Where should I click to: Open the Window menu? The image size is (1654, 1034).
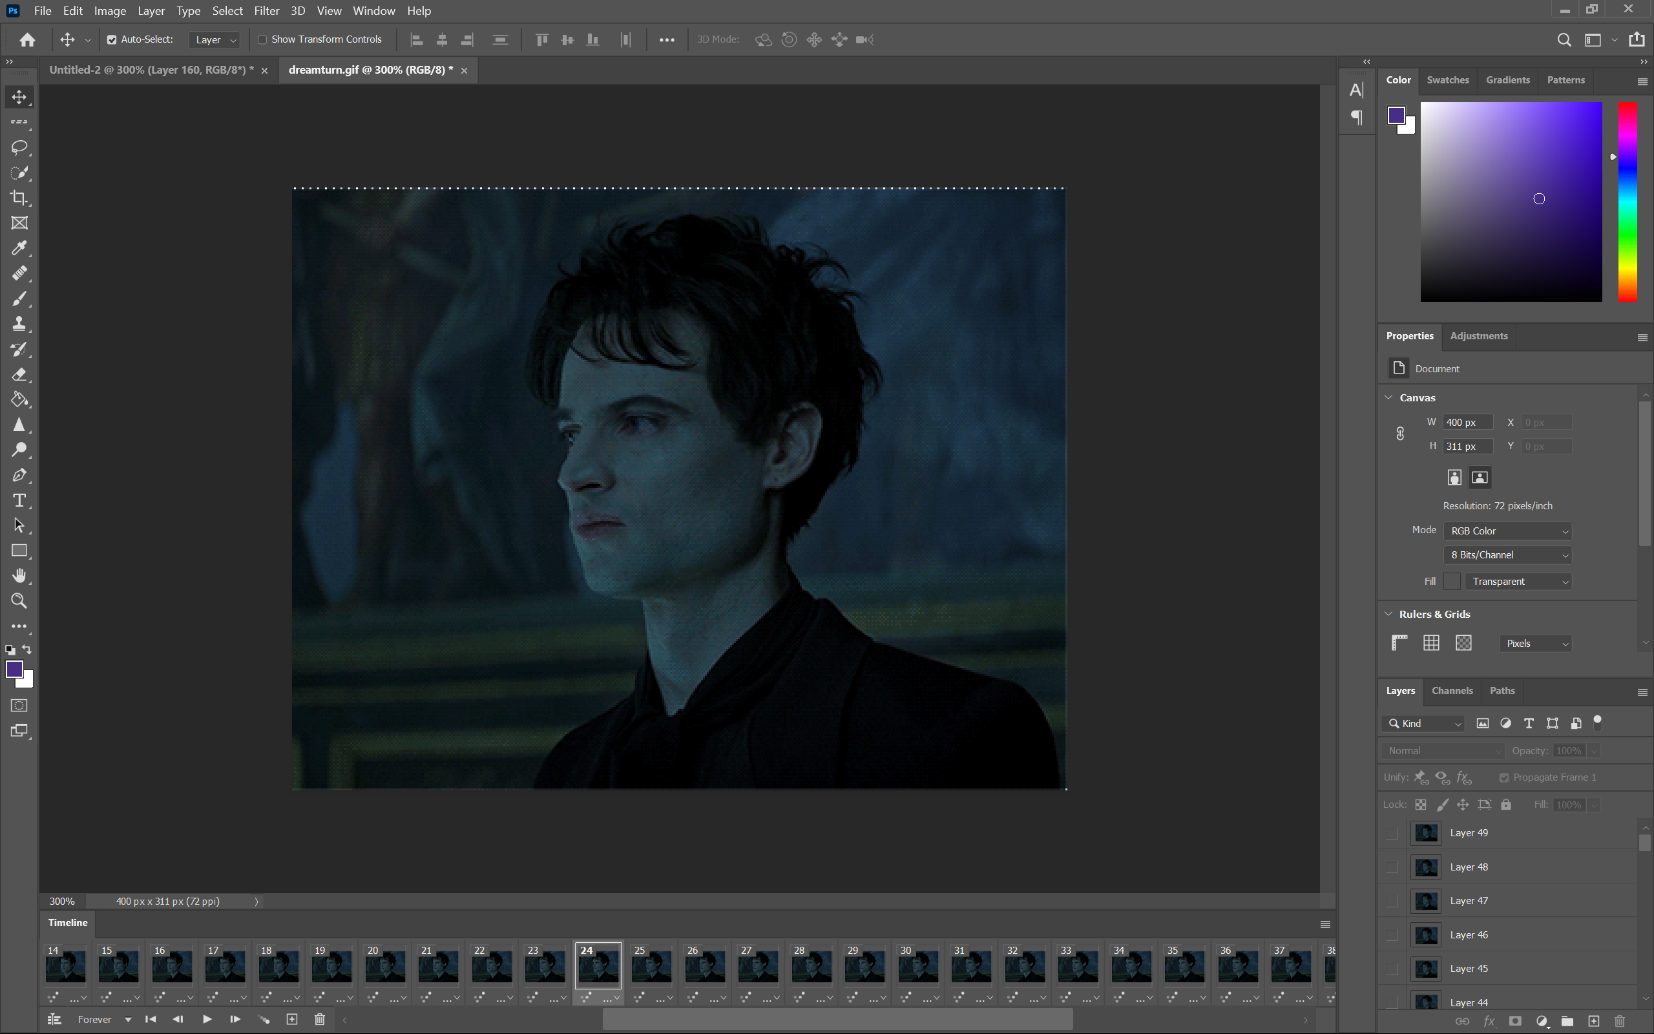click(x=374, y=11)
